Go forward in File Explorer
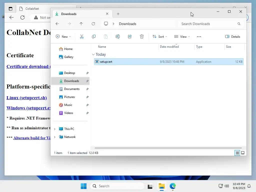256x192 pixels. coord(69,24)
